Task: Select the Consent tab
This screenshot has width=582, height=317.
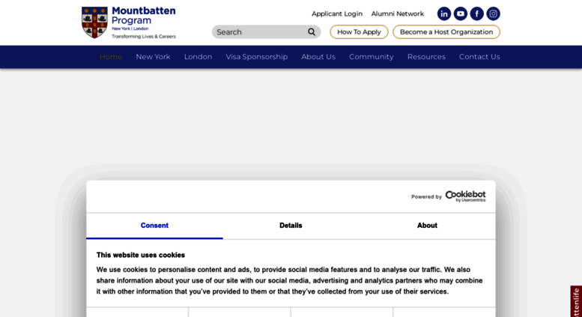Action: click(154, 226)
